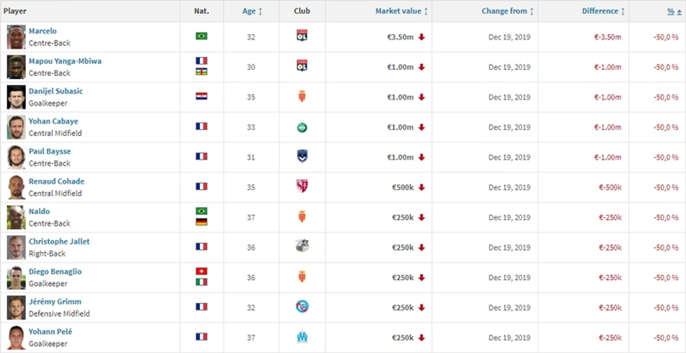The height and width of the screenshot is (353, 686).
Task: Open Mapou Yanga-Mbiwa player profile link
Action: click(65, 61)
